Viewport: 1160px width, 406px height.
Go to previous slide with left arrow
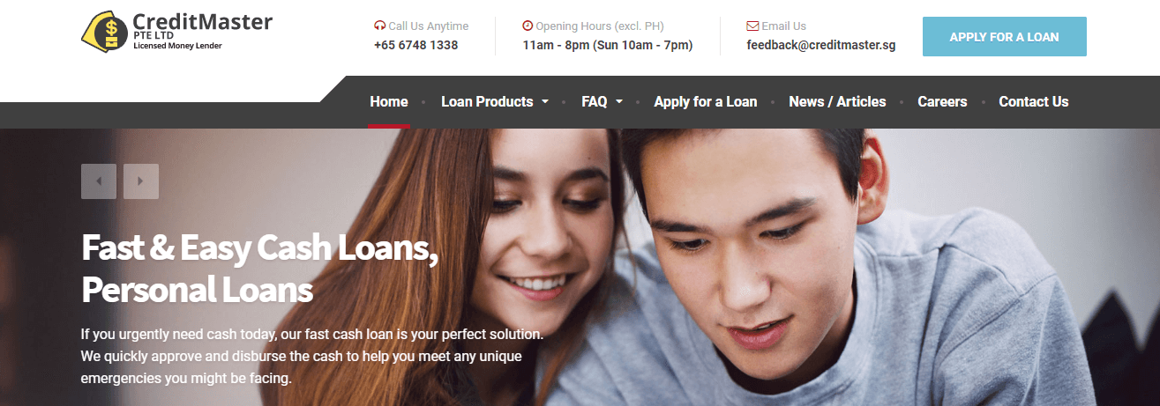(99, 181)
